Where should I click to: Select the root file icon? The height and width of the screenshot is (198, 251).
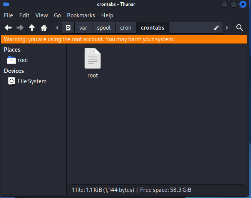93,58
